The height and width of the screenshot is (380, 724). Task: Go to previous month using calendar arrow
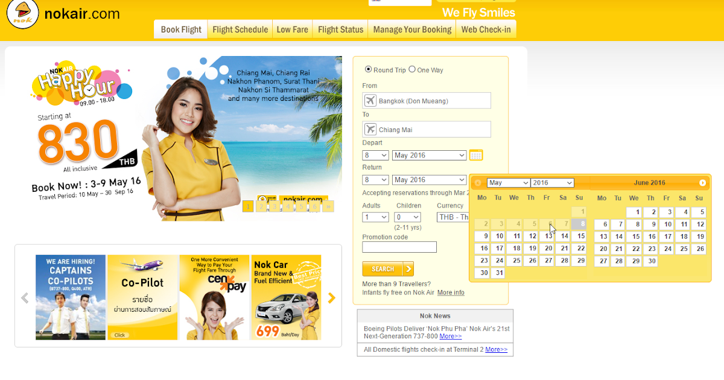(x=478, y=183)
